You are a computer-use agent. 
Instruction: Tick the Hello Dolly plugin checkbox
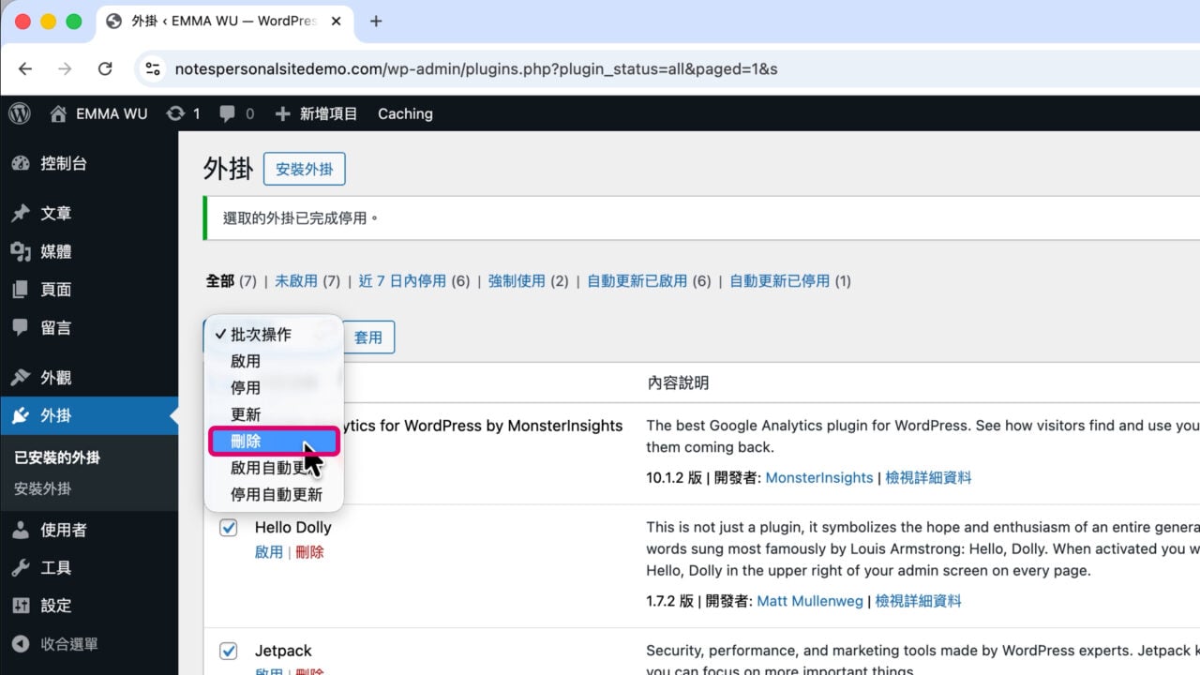point(229,528)
